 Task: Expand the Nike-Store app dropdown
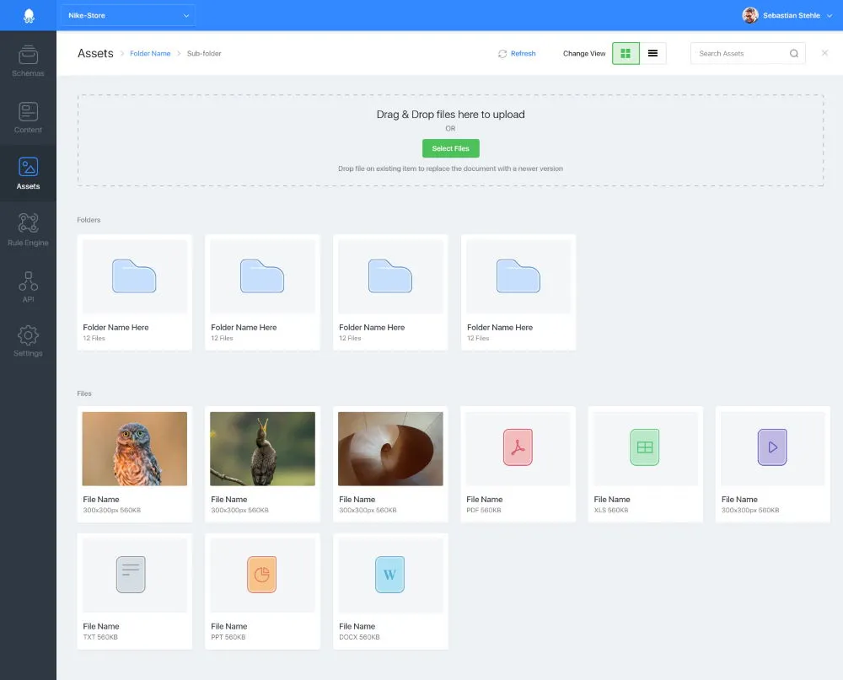click(x=128, y=16)
